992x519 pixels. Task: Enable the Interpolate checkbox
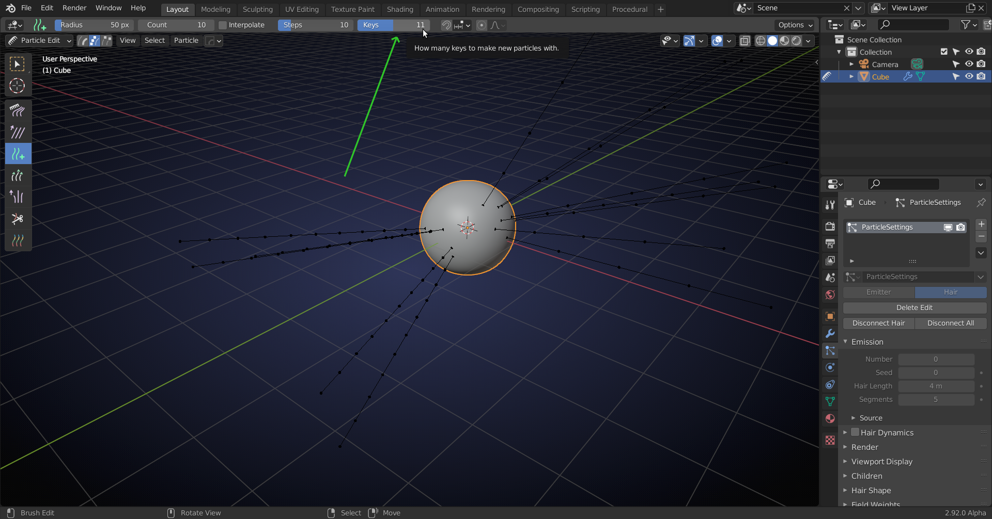[x=223, y=25]
